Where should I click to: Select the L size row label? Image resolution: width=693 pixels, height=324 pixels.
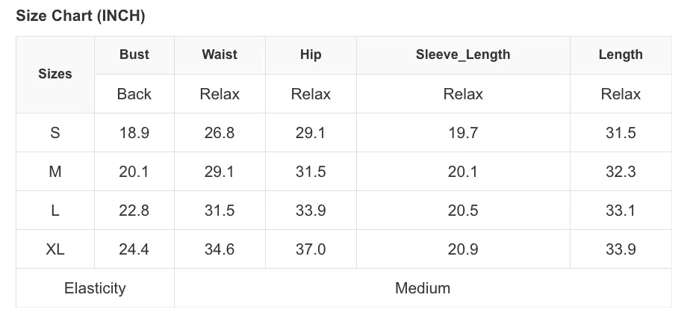coord(55,211)
